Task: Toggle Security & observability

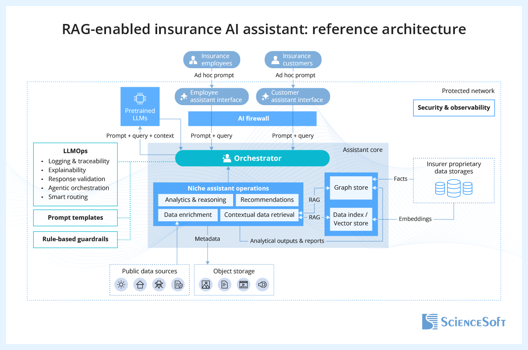Action: 454,108
